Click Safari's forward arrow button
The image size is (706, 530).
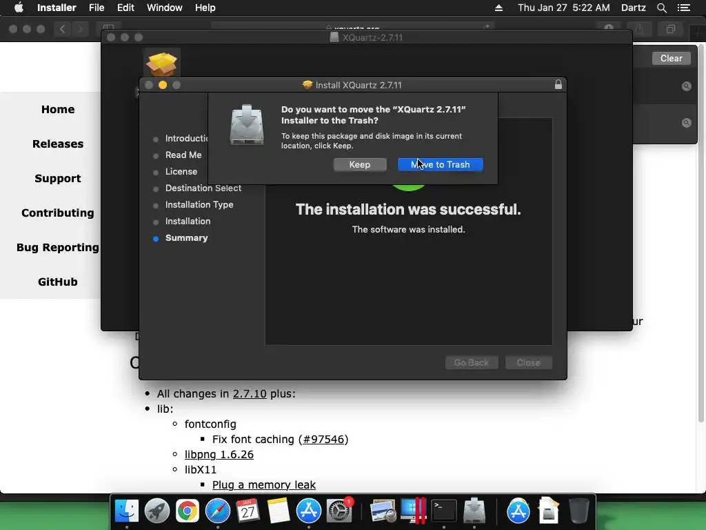(x=80, y=29)
